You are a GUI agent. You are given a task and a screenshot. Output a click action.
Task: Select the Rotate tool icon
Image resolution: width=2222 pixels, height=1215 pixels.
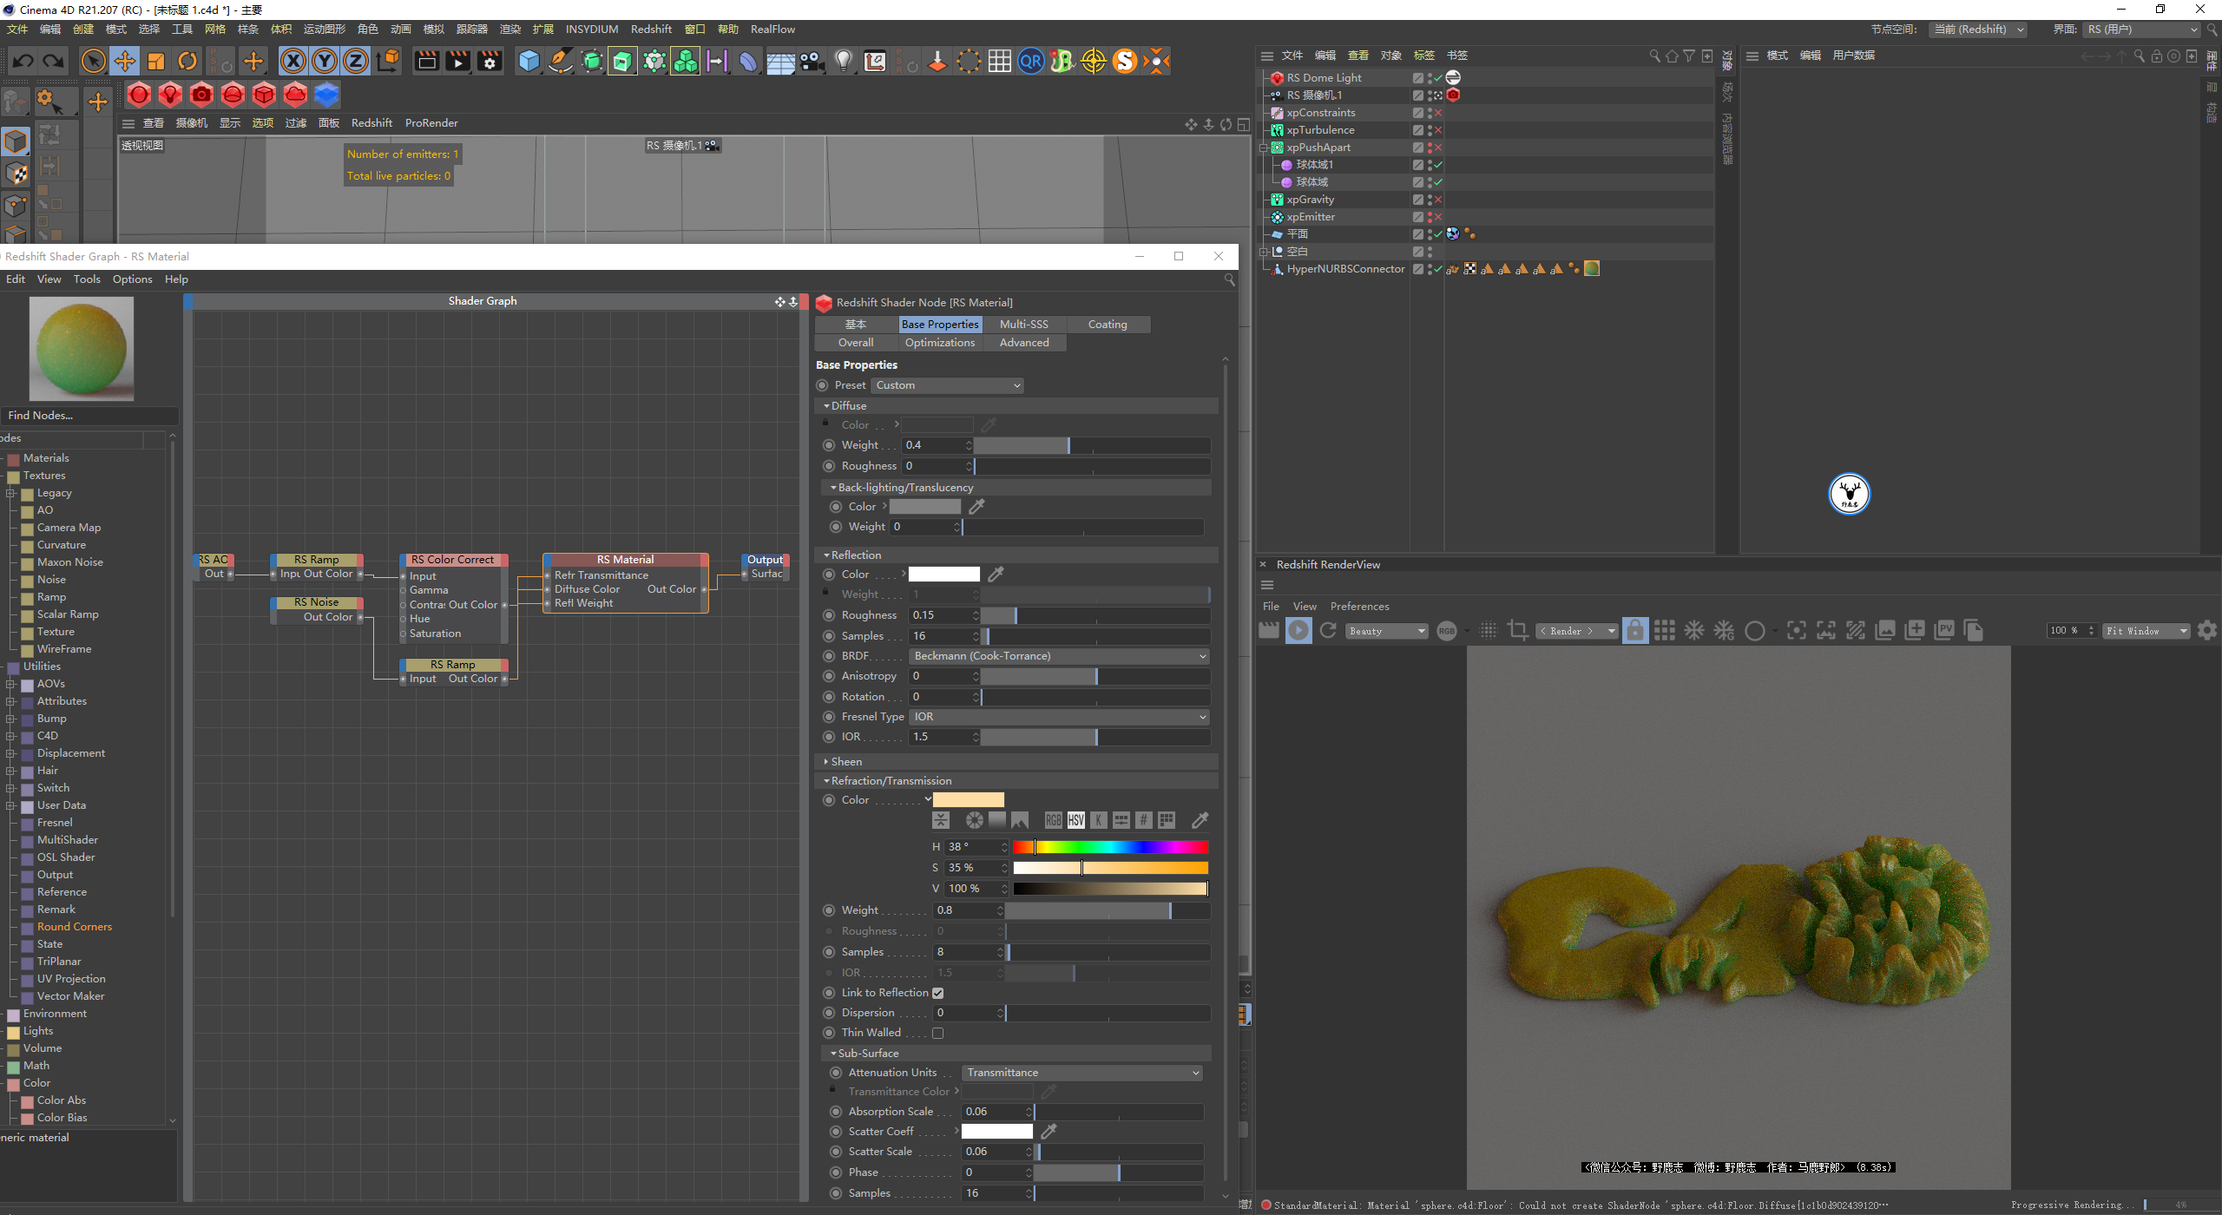click(187, 61)
